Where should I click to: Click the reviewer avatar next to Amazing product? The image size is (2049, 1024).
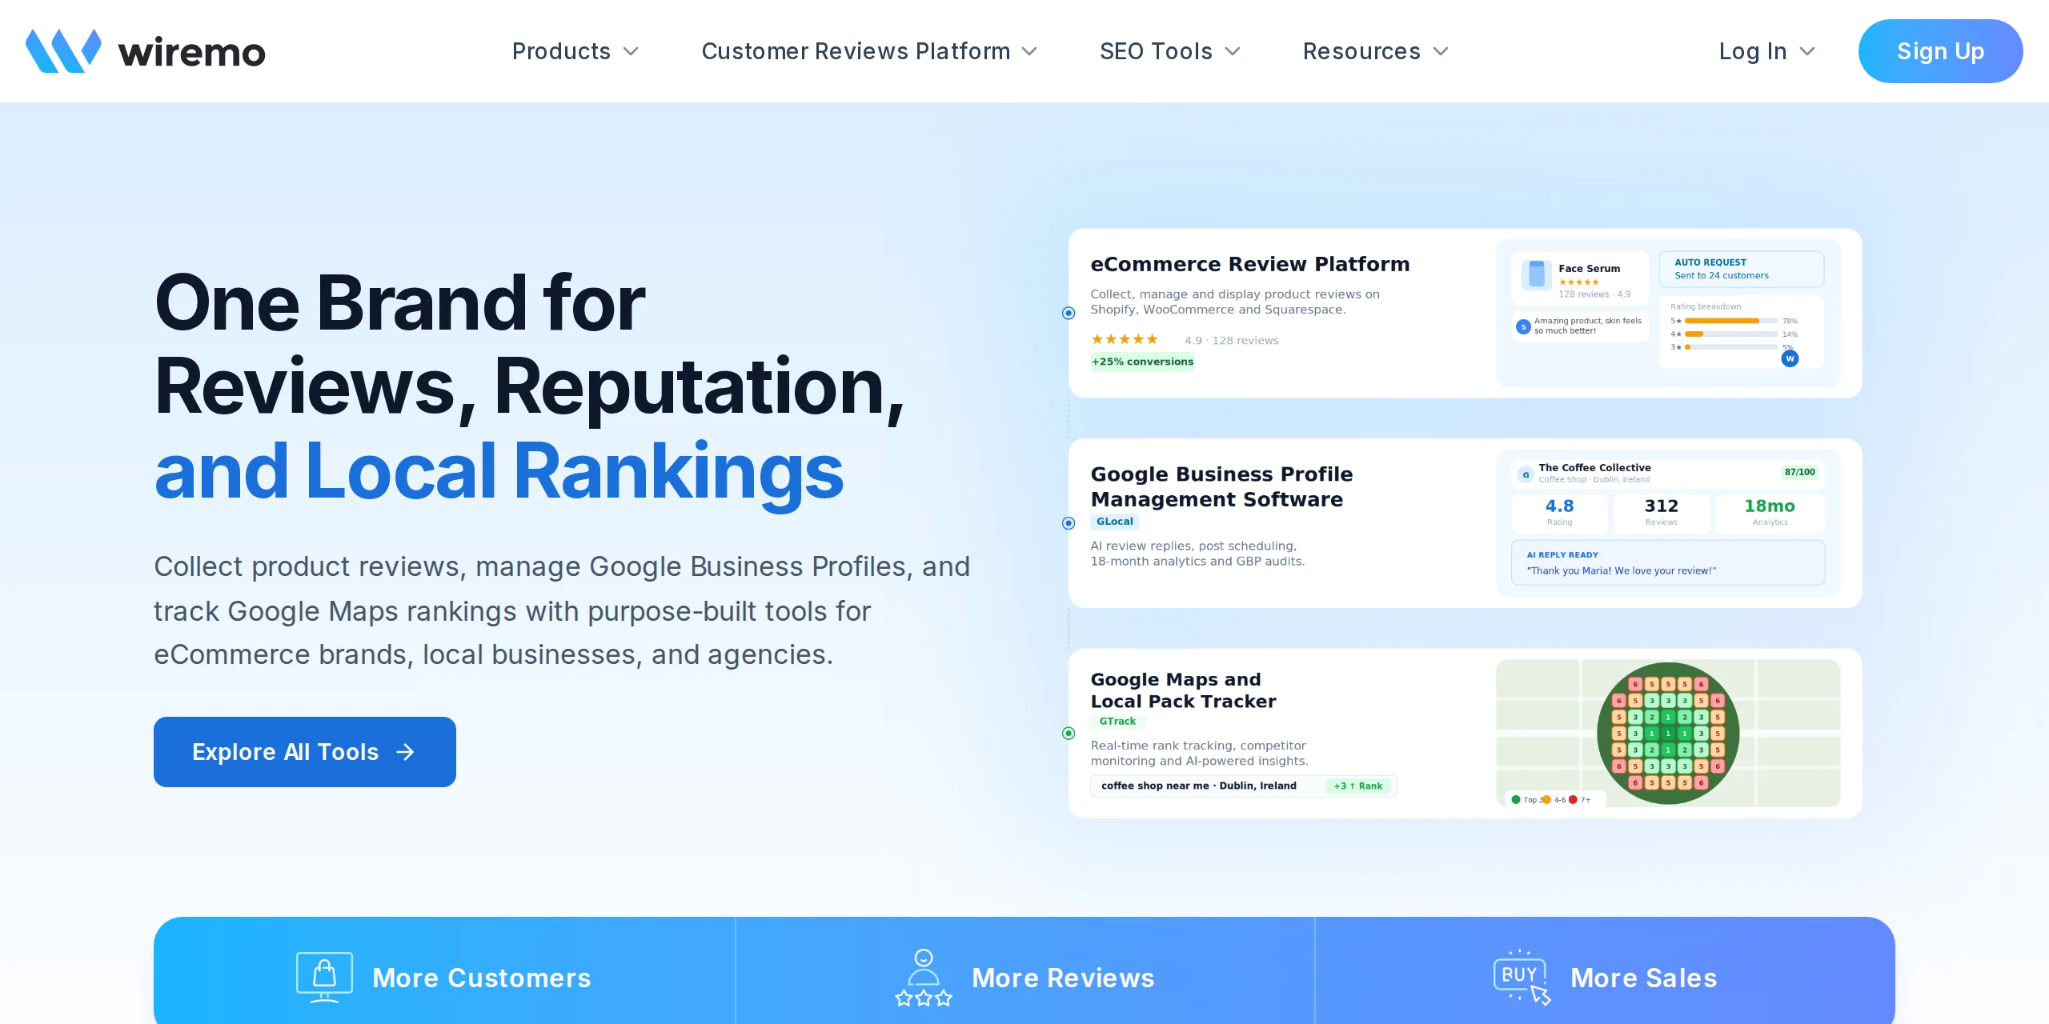(x=1523, y=326)
